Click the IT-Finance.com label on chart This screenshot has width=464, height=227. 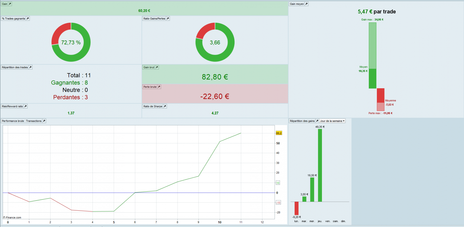(12, 217)
